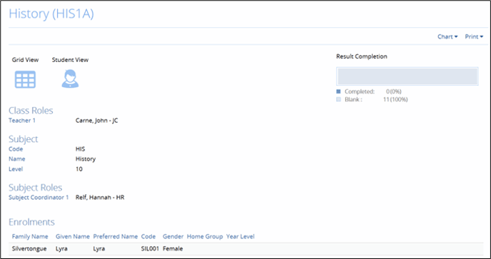
Task: Click the Blank 11 (100%) value
Action: click(395, 100)
